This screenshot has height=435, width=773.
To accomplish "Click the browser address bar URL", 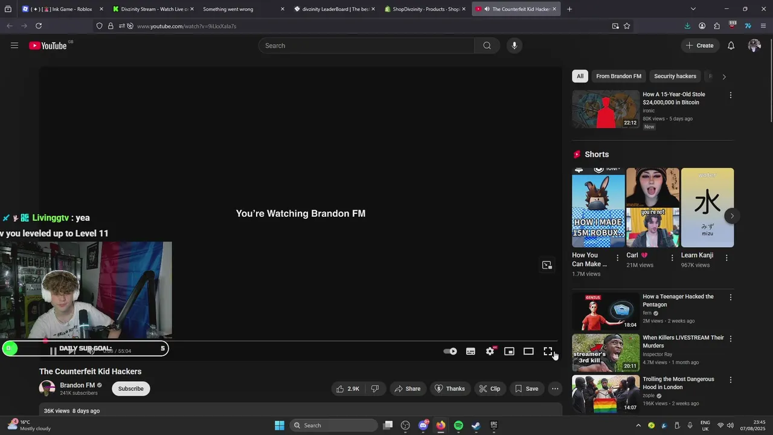I will pyautogui.click(x=187, y=26).
